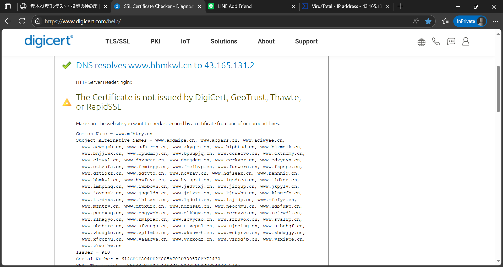The height and width of the screenshot is (267, 503).
Task: Open the account user icon
Action: click(x=466, y=41)
